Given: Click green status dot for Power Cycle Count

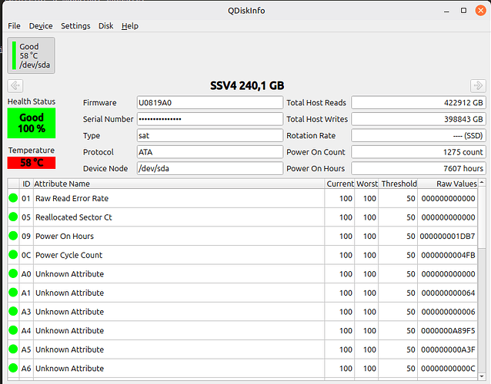Looking at the screenshot, I should 13,254.
